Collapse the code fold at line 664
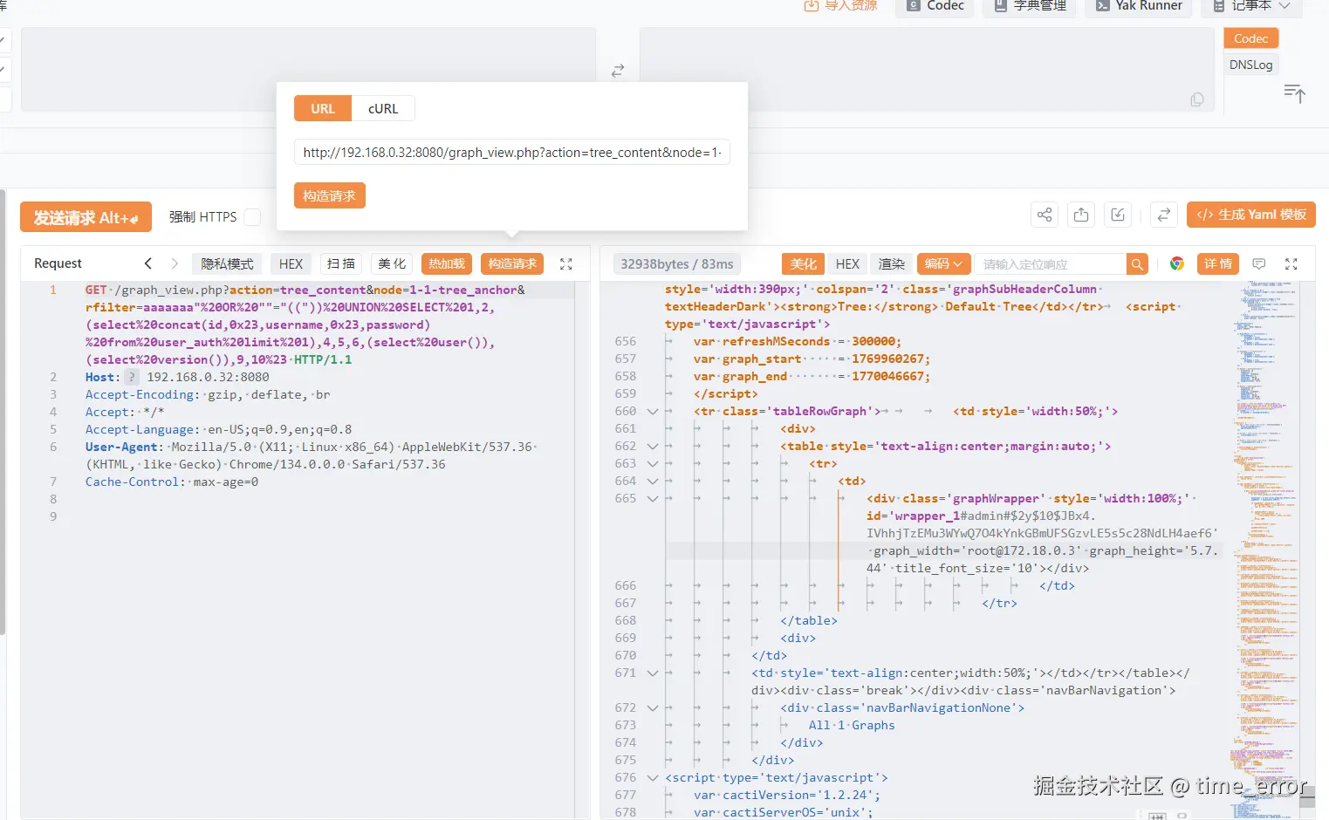This screenshot has height=820, width=1329. 652,481
